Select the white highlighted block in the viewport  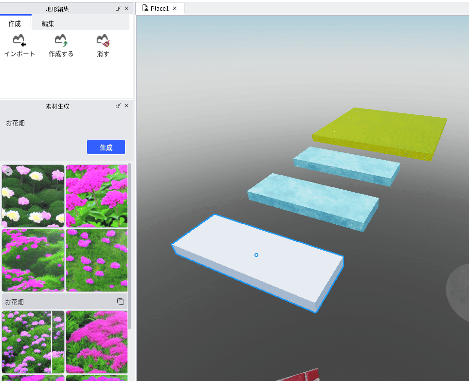(258, 262)
